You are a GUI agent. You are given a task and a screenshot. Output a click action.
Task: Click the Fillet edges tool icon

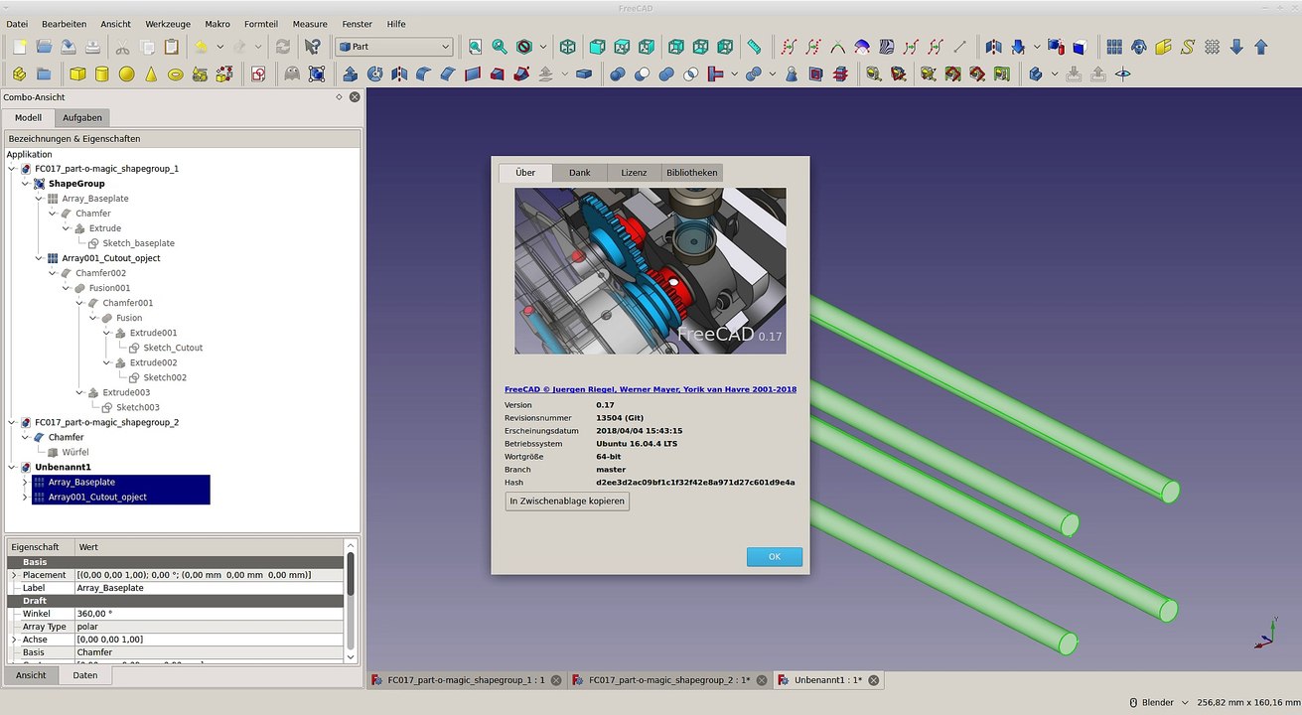coord(424,73)
